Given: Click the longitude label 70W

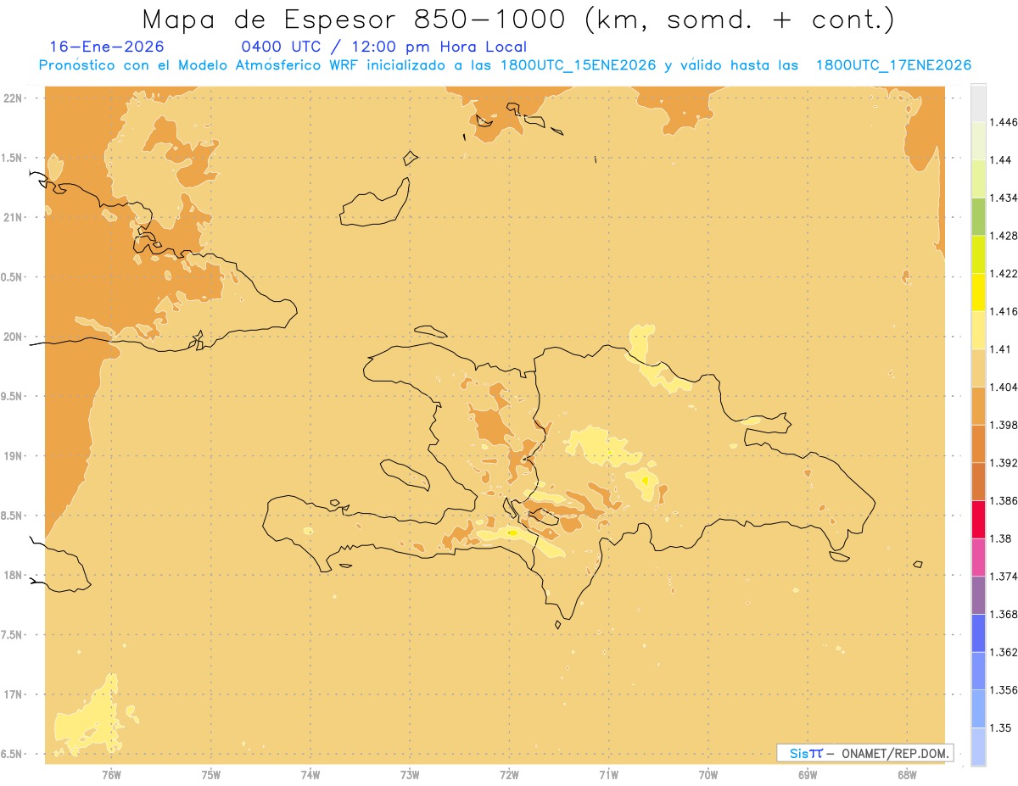Looking at the screenshot, I should (x=708, y=775).
